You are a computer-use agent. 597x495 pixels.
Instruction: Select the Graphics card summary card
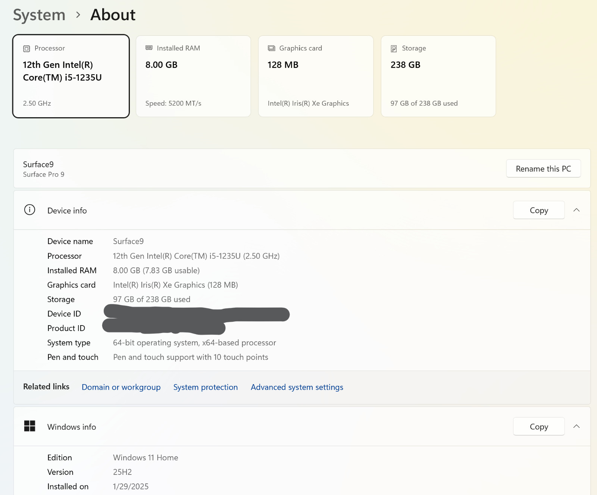point(316,76)
